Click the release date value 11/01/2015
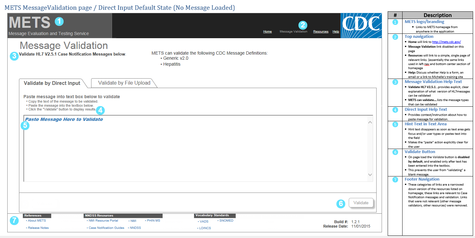The image size is (475, 238). tap(361, 226)
